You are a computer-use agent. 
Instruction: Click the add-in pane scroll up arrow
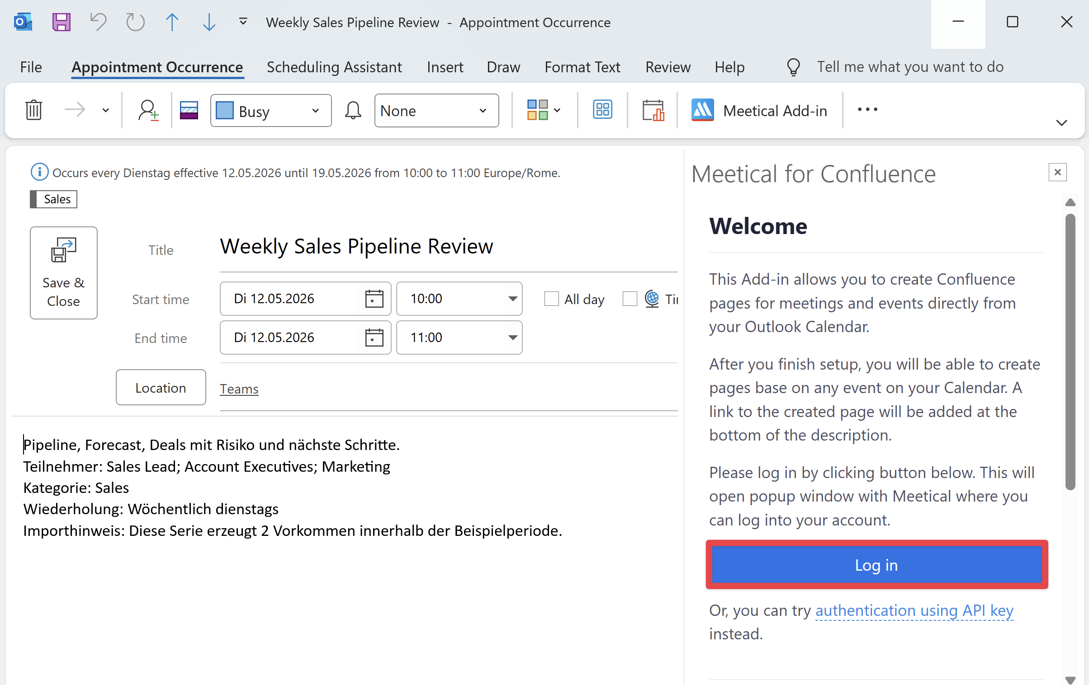1070,202
